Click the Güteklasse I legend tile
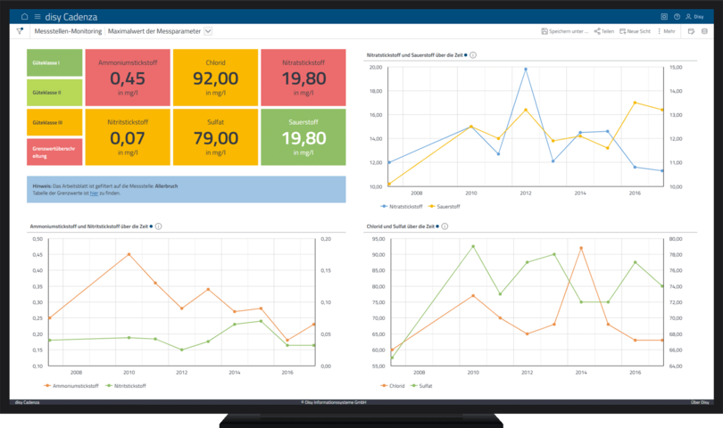723x428 pixels. click(x=54, y=62)
